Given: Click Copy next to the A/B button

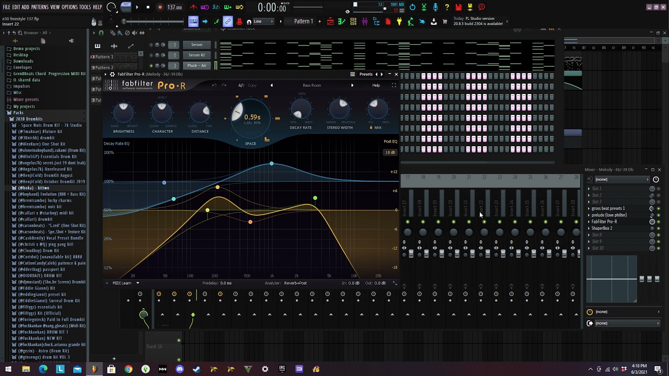Looking at the screenshot, I should (x=252, y=85).
